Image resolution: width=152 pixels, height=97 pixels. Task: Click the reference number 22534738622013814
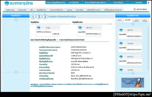pos(79,47)
